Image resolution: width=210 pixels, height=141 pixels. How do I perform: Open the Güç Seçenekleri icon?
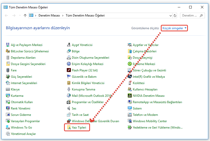[x=8, y=77]
